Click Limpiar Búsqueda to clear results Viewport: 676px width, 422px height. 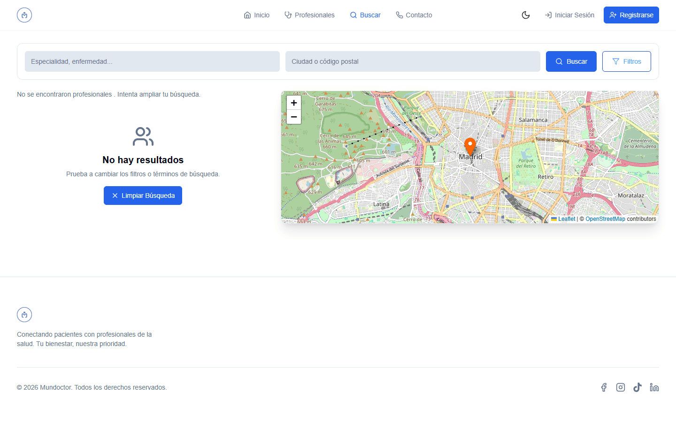(143, 195)
